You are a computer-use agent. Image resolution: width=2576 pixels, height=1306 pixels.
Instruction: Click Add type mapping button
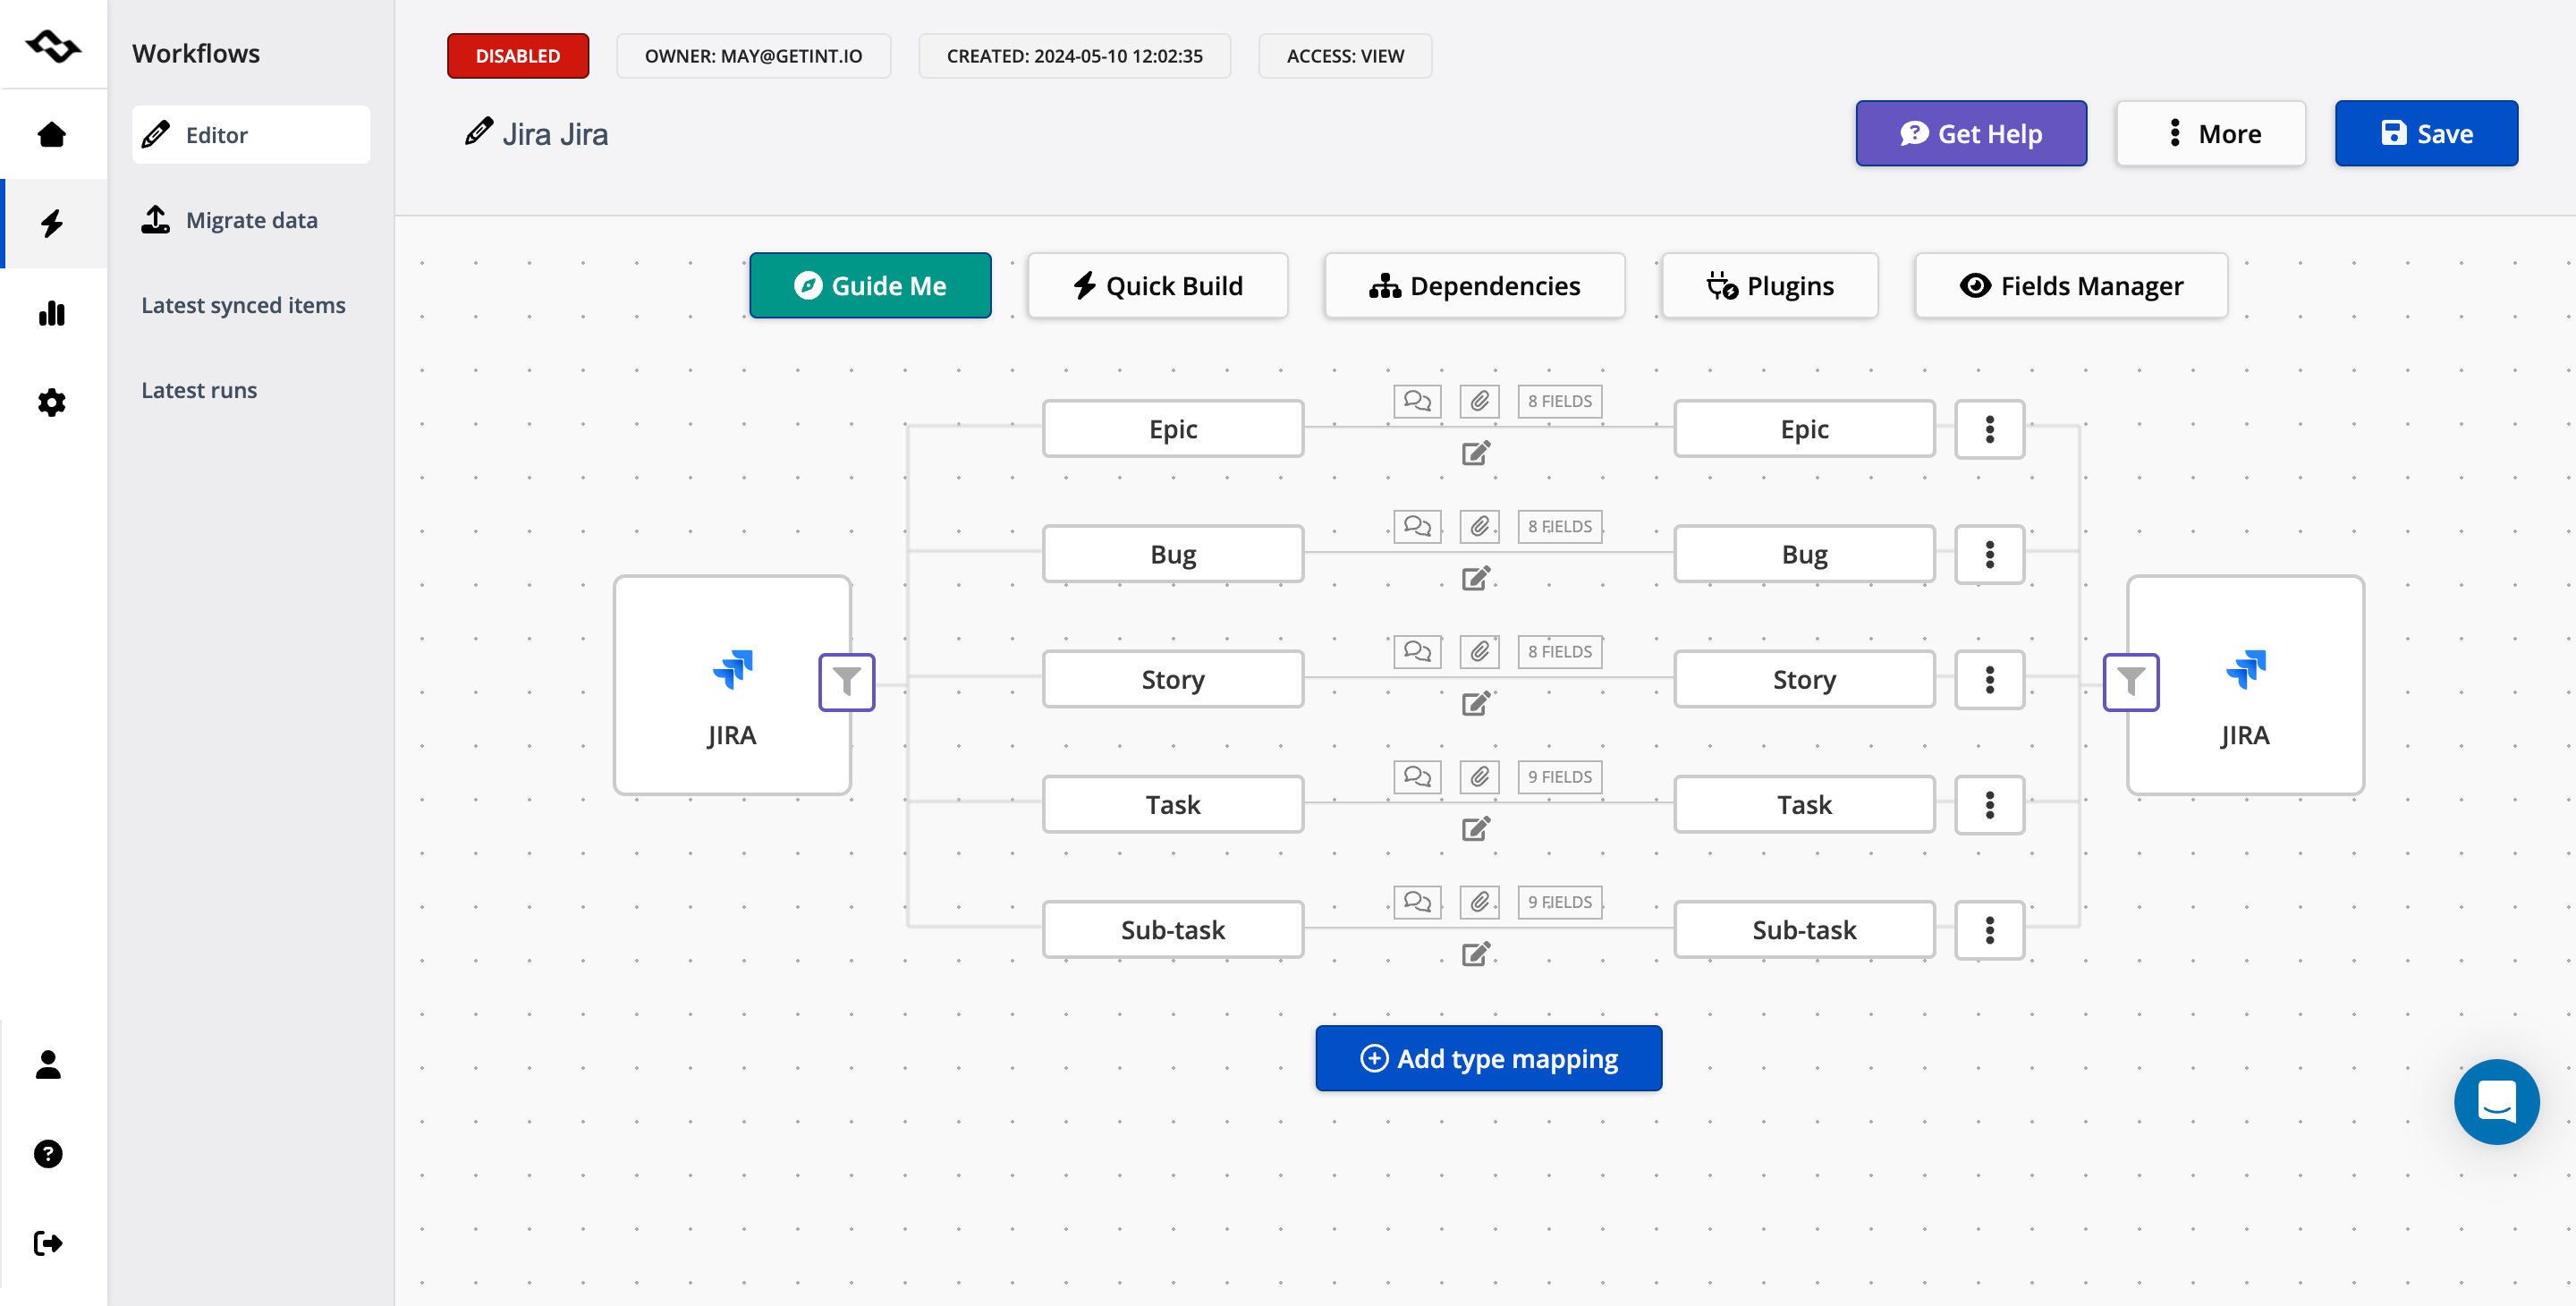[x=1488, y=1058]
